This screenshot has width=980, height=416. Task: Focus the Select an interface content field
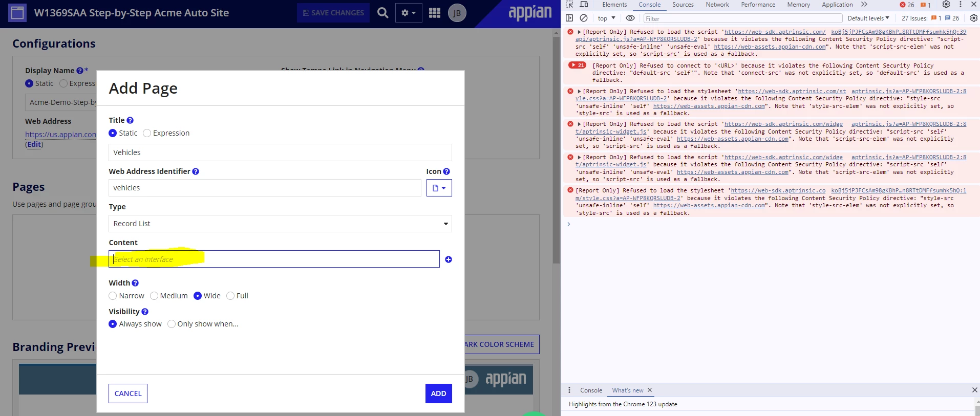point(274,259)
